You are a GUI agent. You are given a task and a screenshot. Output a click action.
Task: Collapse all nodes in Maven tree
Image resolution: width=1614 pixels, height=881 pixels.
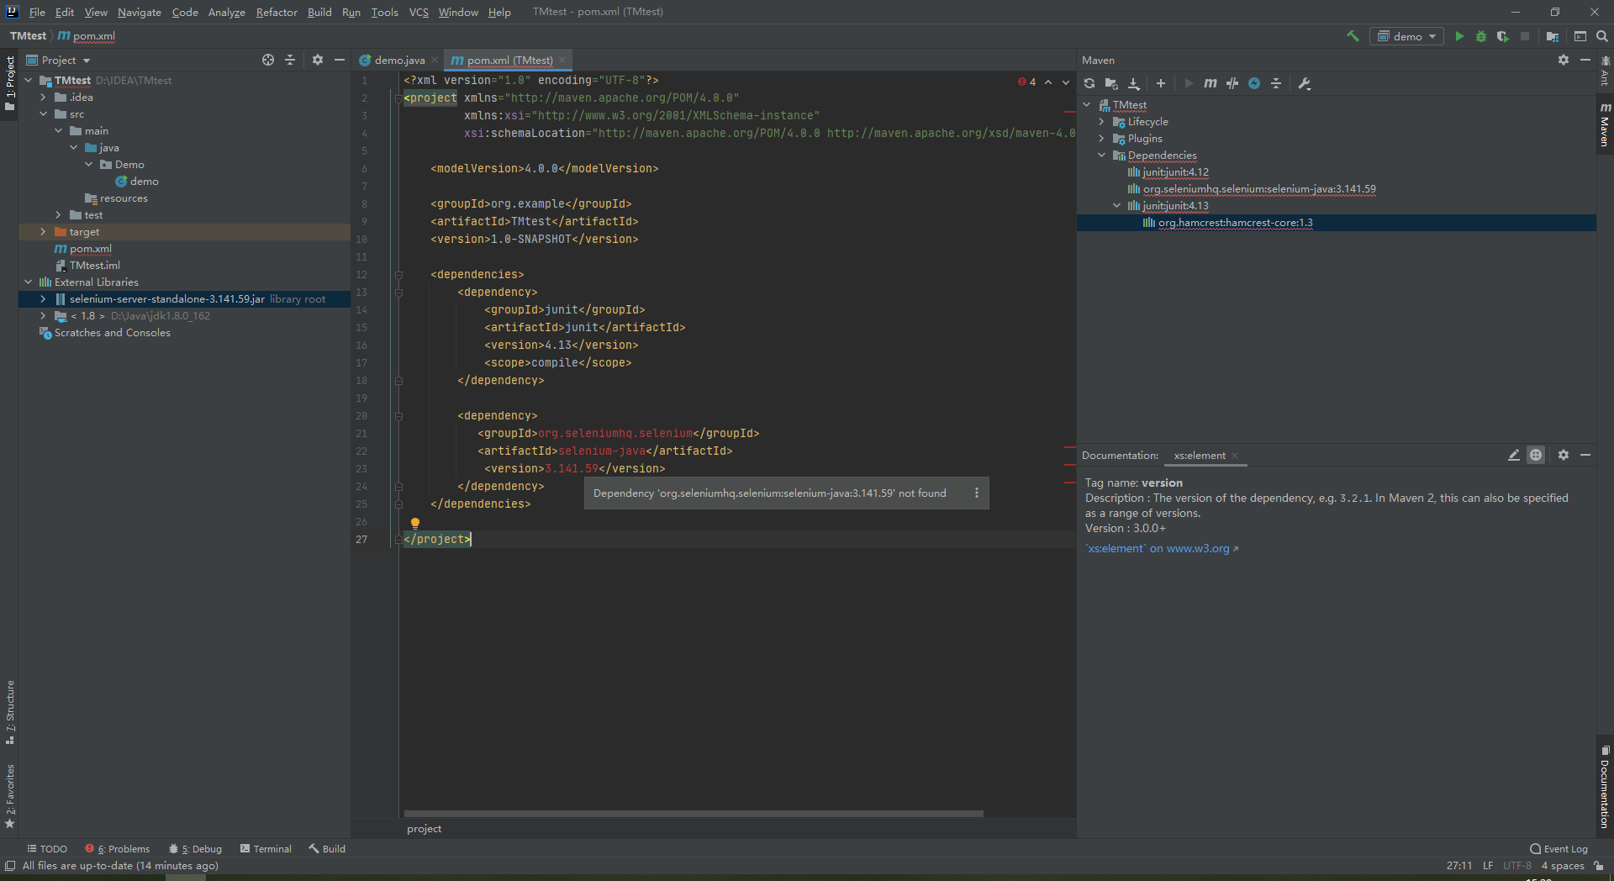pyautogui.click(x=1276, y=83)
